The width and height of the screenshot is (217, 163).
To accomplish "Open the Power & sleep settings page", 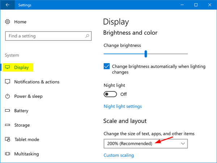I will [28, 96].
